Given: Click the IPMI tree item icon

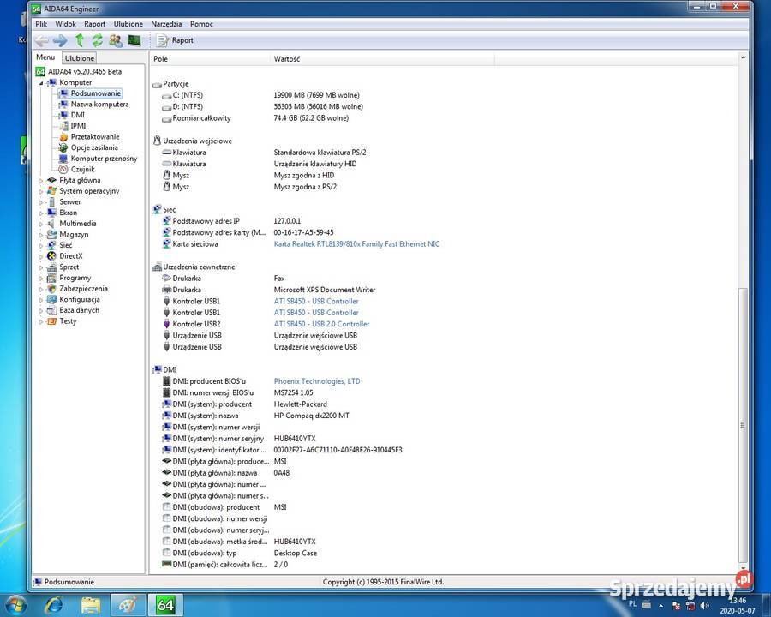Looking at the screenshot, I should tap(63, 125).
